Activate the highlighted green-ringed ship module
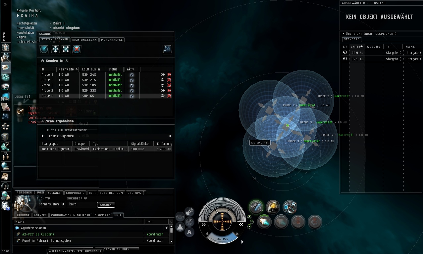 click(x=256, y=207)
